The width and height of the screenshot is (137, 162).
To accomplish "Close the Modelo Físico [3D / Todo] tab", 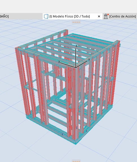I will 99,16.
